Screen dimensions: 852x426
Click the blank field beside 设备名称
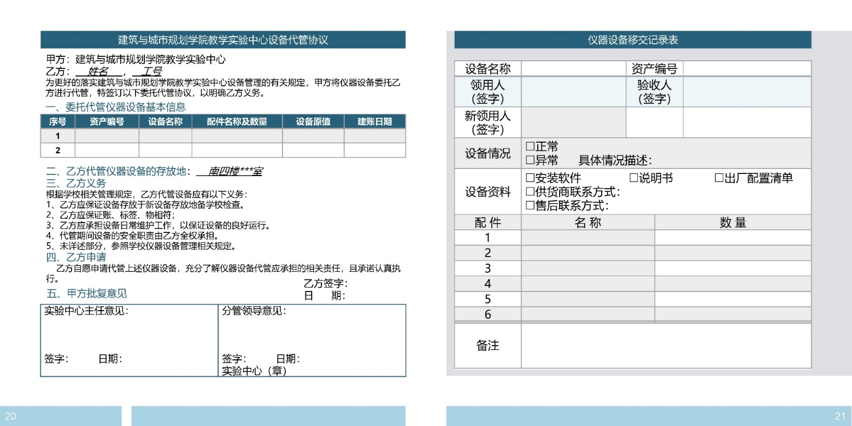(x=573, y=69)
